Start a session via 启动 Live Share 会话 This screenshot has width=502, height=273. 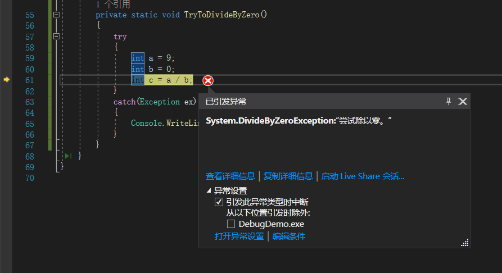pyautogui.click(x=363, y=176)
